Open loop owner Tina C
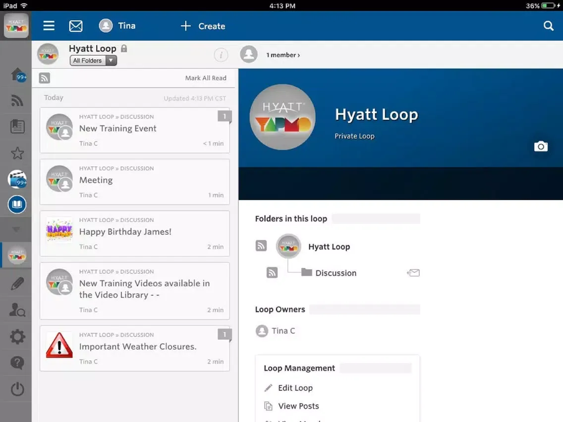 tap(276, 330)
